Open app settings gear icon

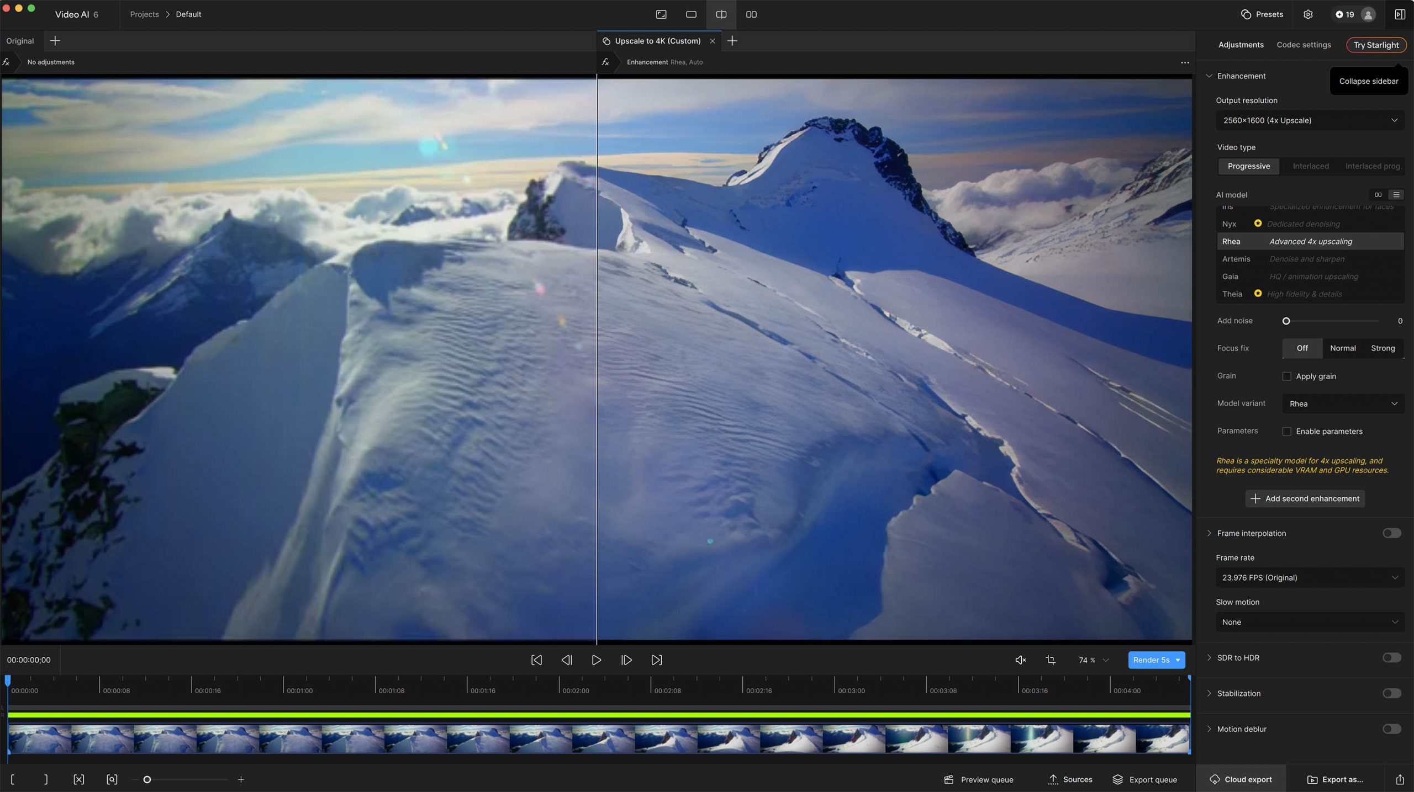click(1308, 14)
